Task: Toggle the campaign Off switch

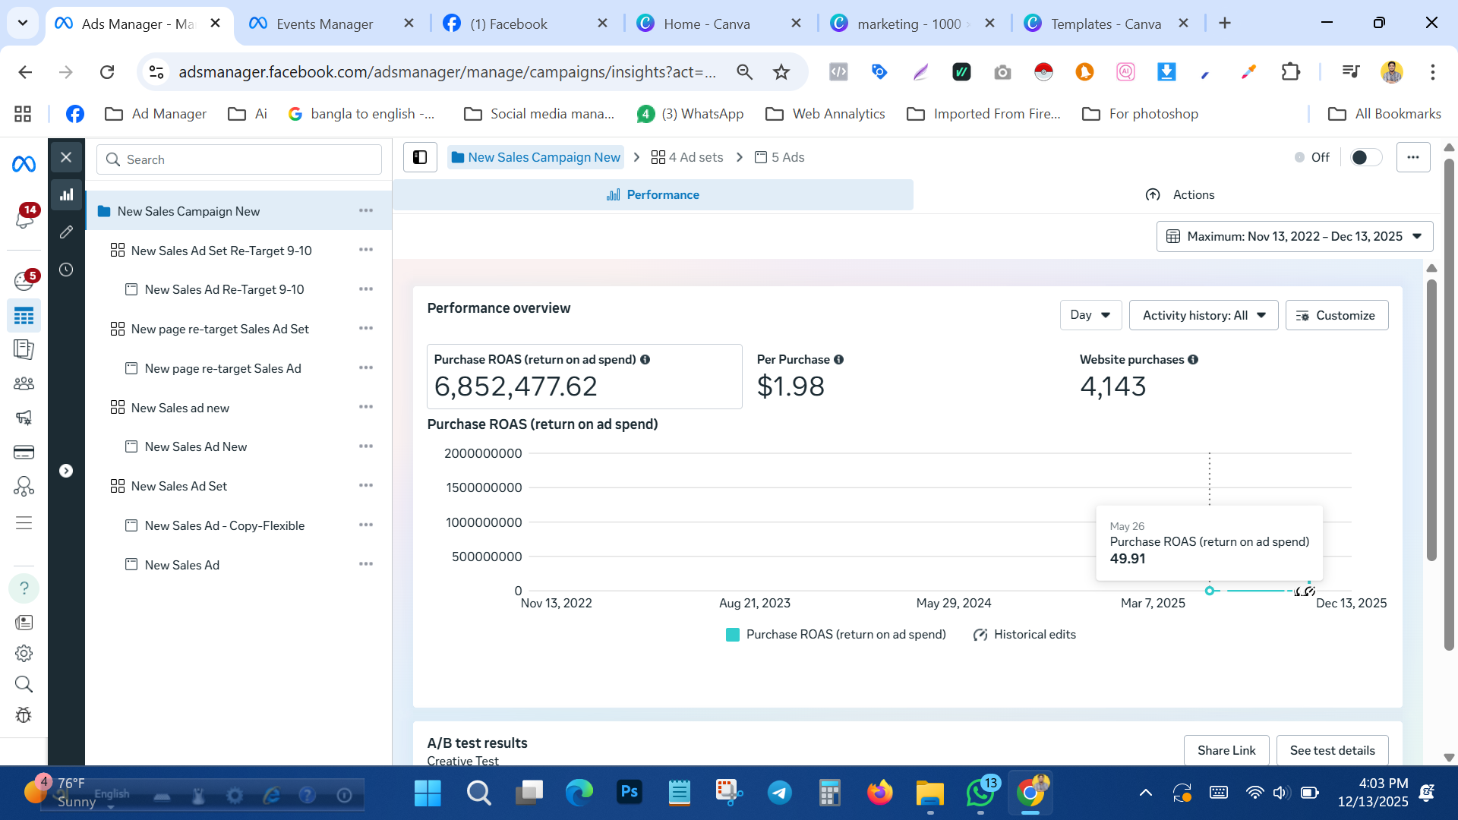Action: 1365,157
